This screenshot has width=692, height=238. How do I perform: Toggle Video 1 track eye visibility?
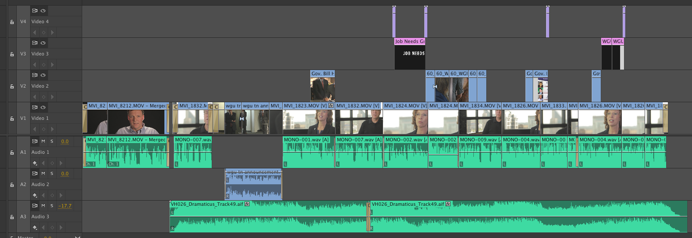tap(43, 107)
